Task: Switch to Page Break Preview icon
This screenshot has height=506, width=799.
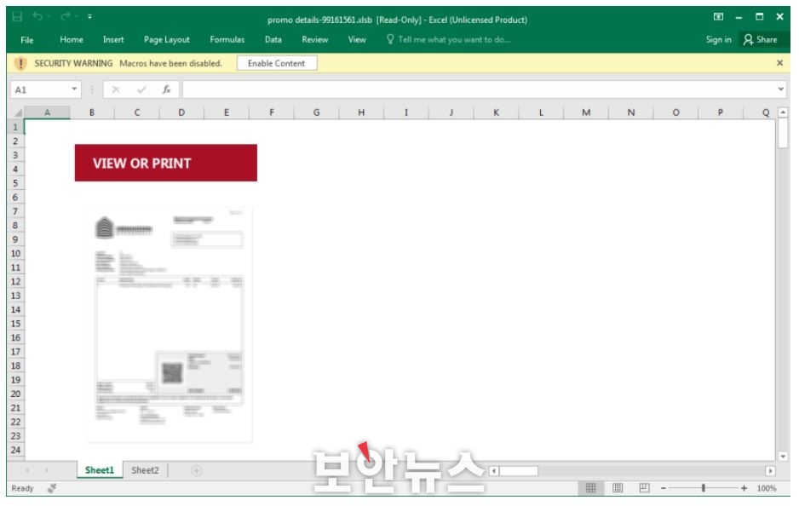Action: [x=645, y=489]
